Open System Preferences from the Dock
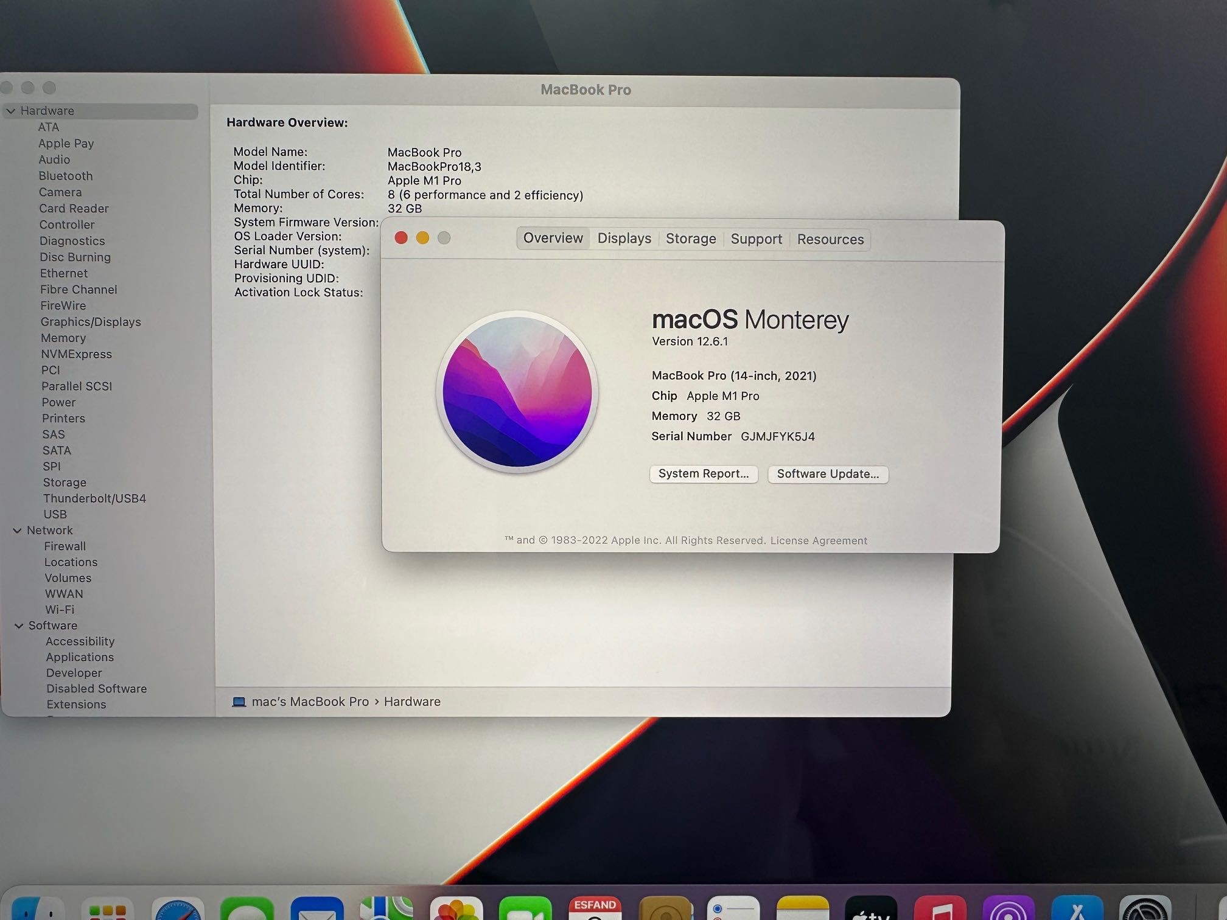This screenshot has height=920, width=1227. (1146, 909)
